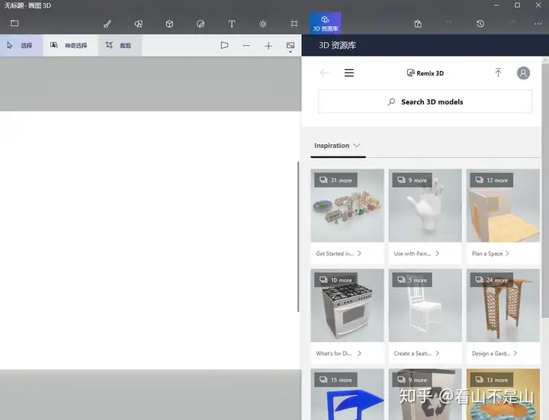The height and width of the screenshot is (420, 549).
Task: Select the Text tool
Action: click(232, 24)
